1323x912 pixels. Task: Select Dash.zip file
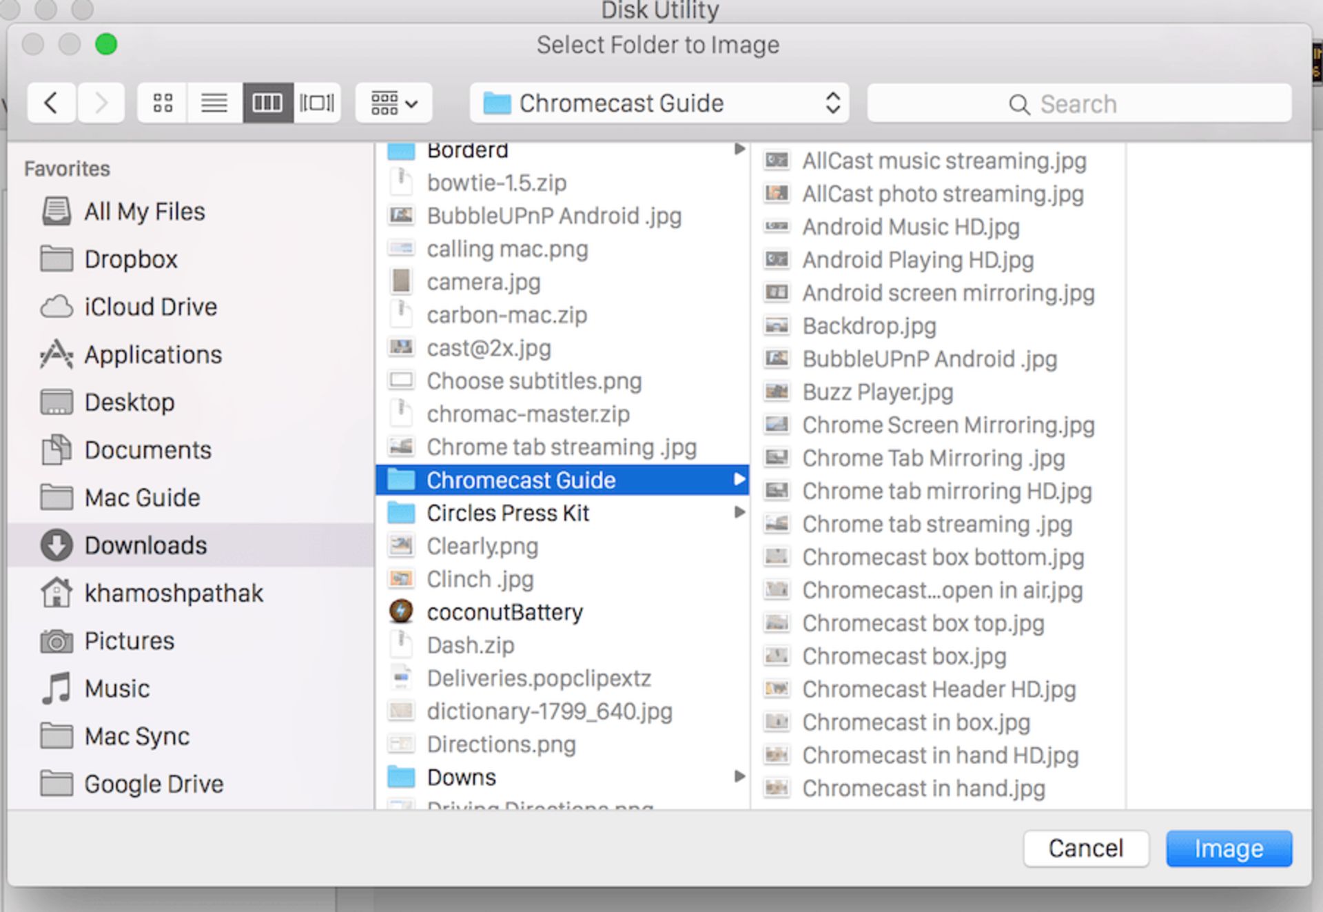coord(562,645)
